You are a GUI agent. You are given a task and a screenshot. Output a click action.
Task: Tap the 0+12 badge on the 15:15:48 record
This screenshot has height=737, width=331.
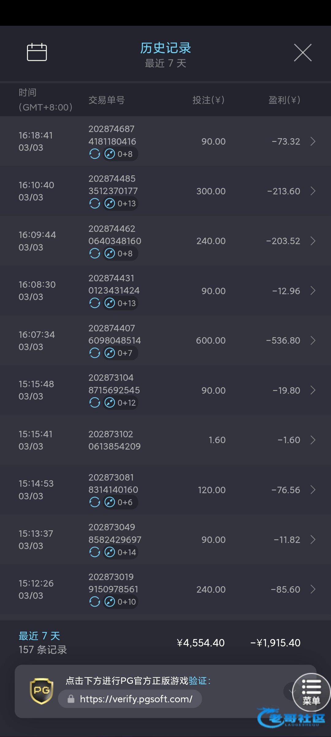pos(121,403)
